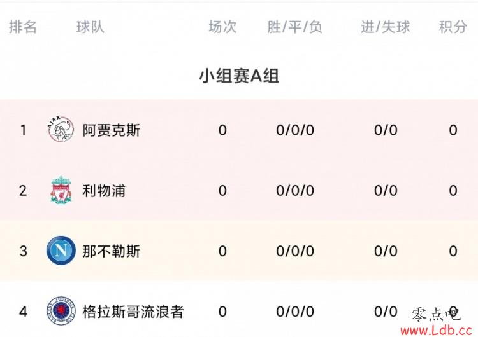Screen dimensions: 478x337
Task: Open the 格拉斯哥流浪者 team name
Action: [x=133, y=312]
